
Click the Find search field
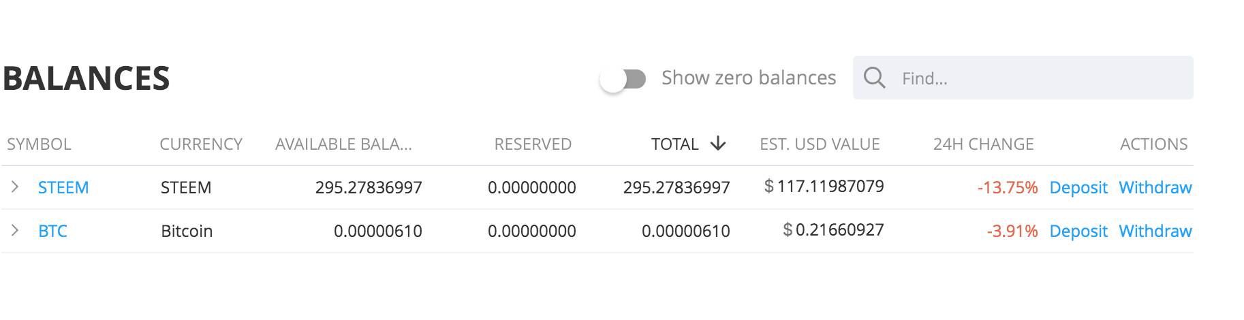pos(1023,78)
